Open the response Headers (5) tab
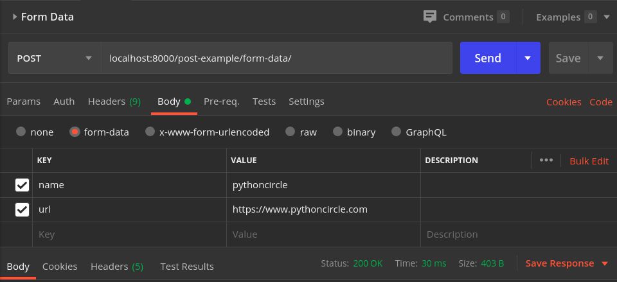The width and height of the screenshot is (617, 282). tap(117, 267)
